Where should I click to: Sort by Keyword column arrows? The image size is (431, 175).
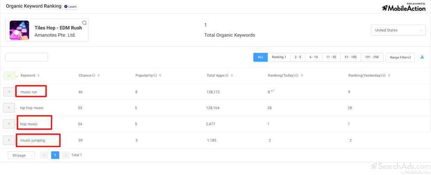38,75
